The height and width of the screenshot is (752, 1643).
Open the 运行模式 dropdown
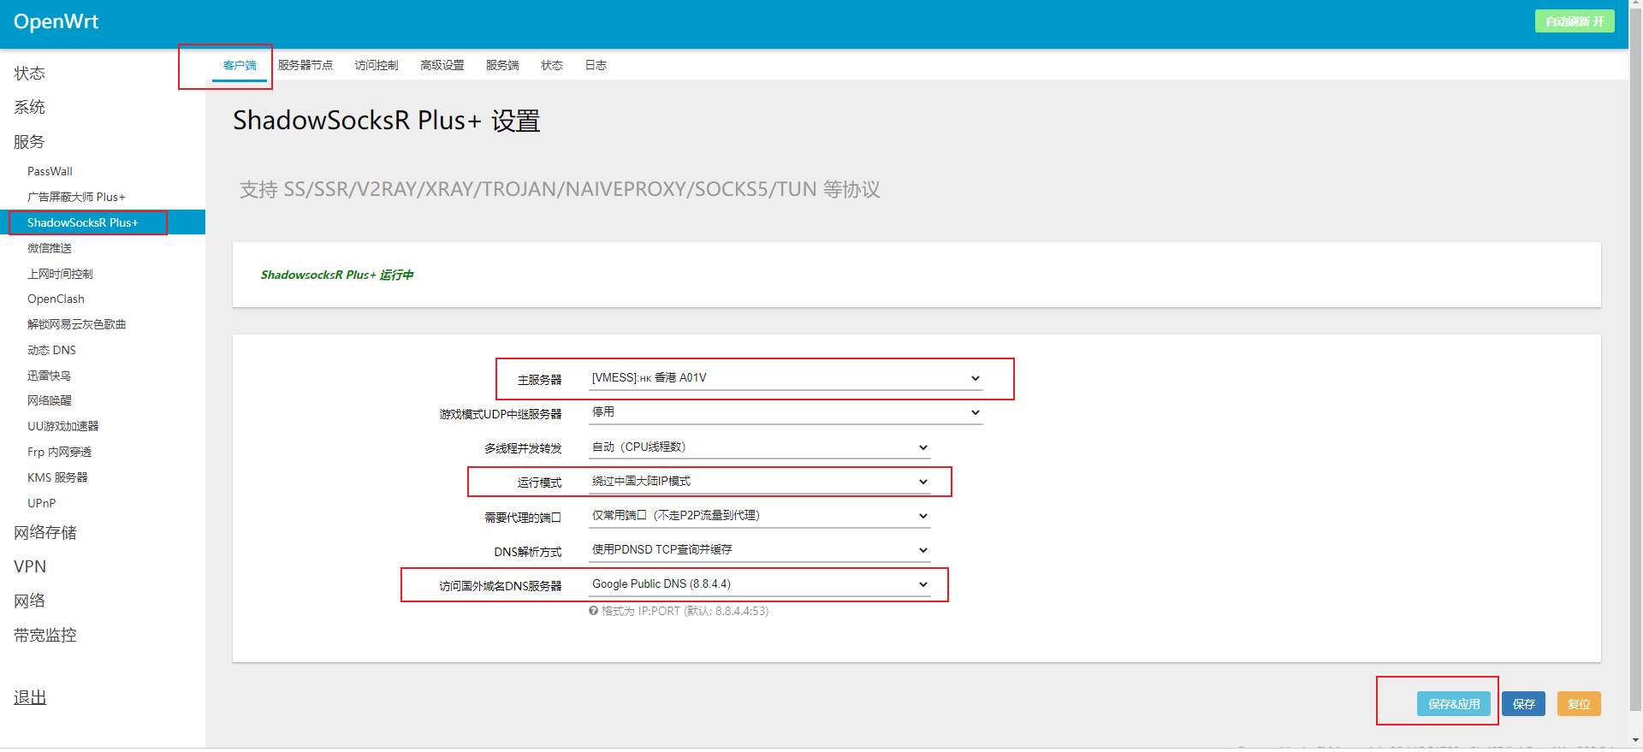point(760,482)
